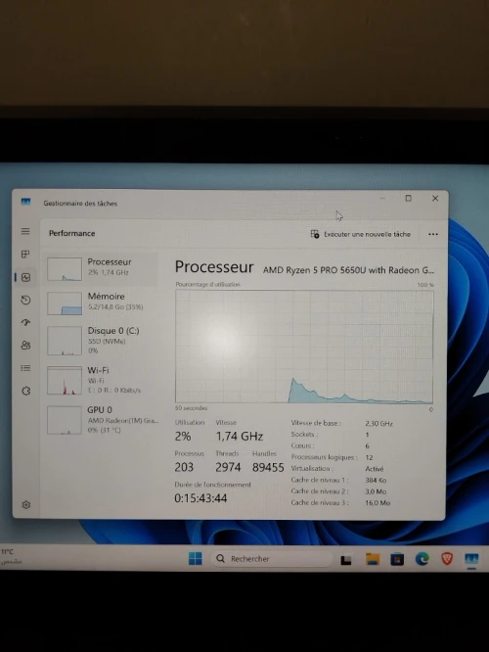
Task: Click the Performance page heading
Action: point(71,233)
